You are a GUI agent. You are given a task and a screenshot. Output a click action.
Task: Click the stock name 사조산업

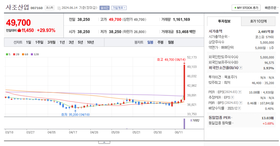pos(17,7)
